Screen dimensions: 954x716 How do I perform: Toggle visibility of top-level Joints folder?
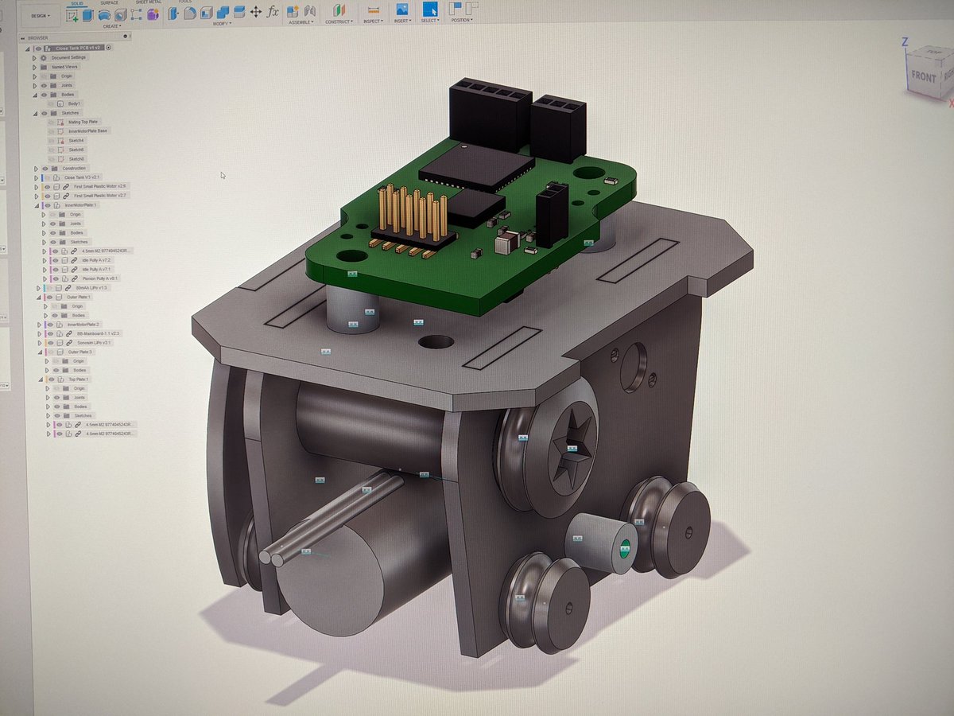coord(44,85)
